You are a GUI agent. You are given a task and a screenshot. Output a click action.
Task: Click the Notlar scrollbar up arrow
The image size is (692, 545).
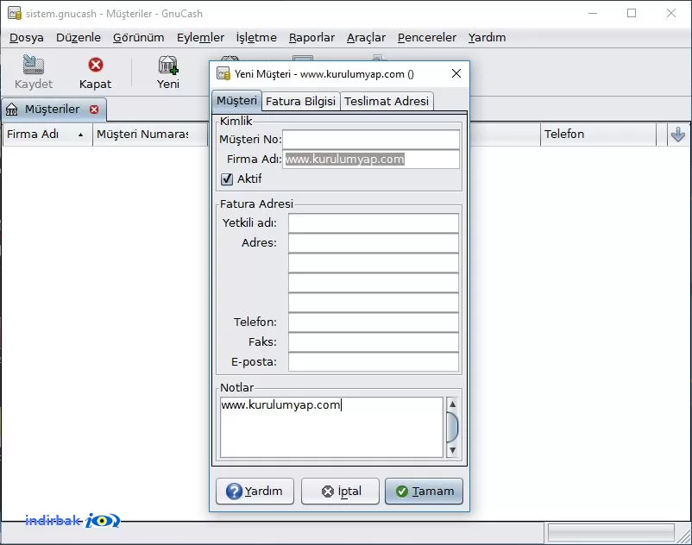pos(452,404)
